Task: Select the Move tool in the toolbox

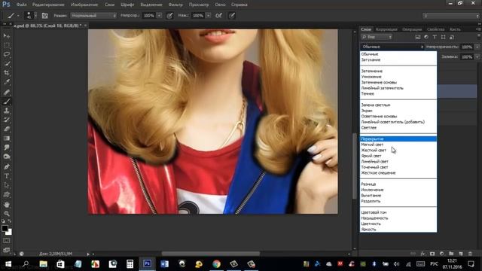Action: pyautogui.click(x=7, y=36)
